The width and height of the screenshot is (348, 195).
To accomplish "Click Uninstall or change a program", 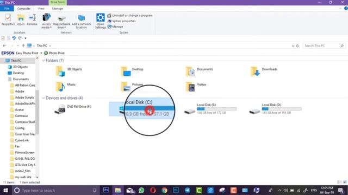I will pos(130,16).
